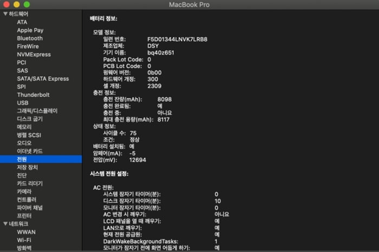Select 컨트롤러 sidebar item
Viewport: 379px width, 252px height.
coord(27,200)
